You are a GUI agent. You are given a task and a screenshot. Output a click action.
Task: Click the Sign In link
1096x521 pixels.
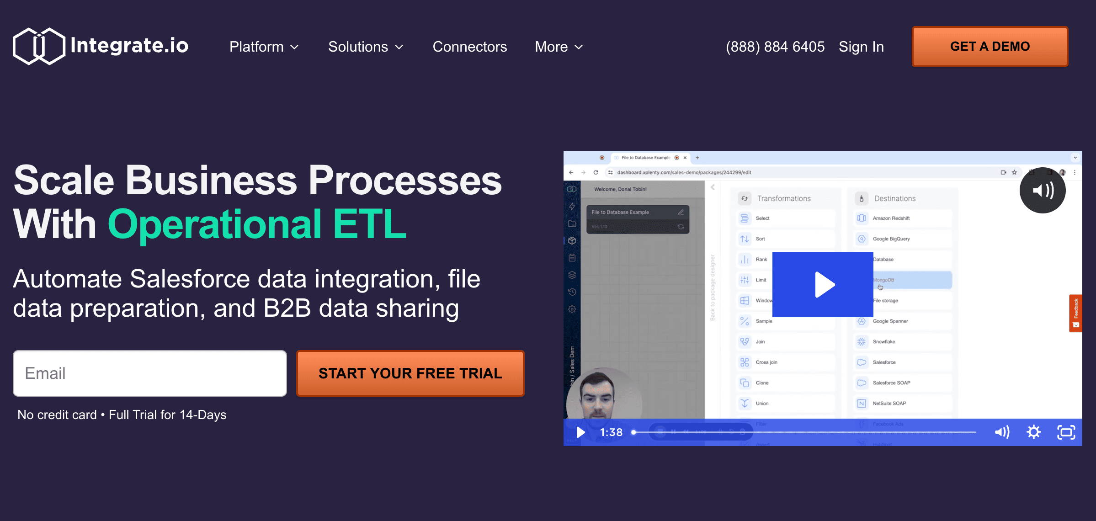(x=861, y=47)
